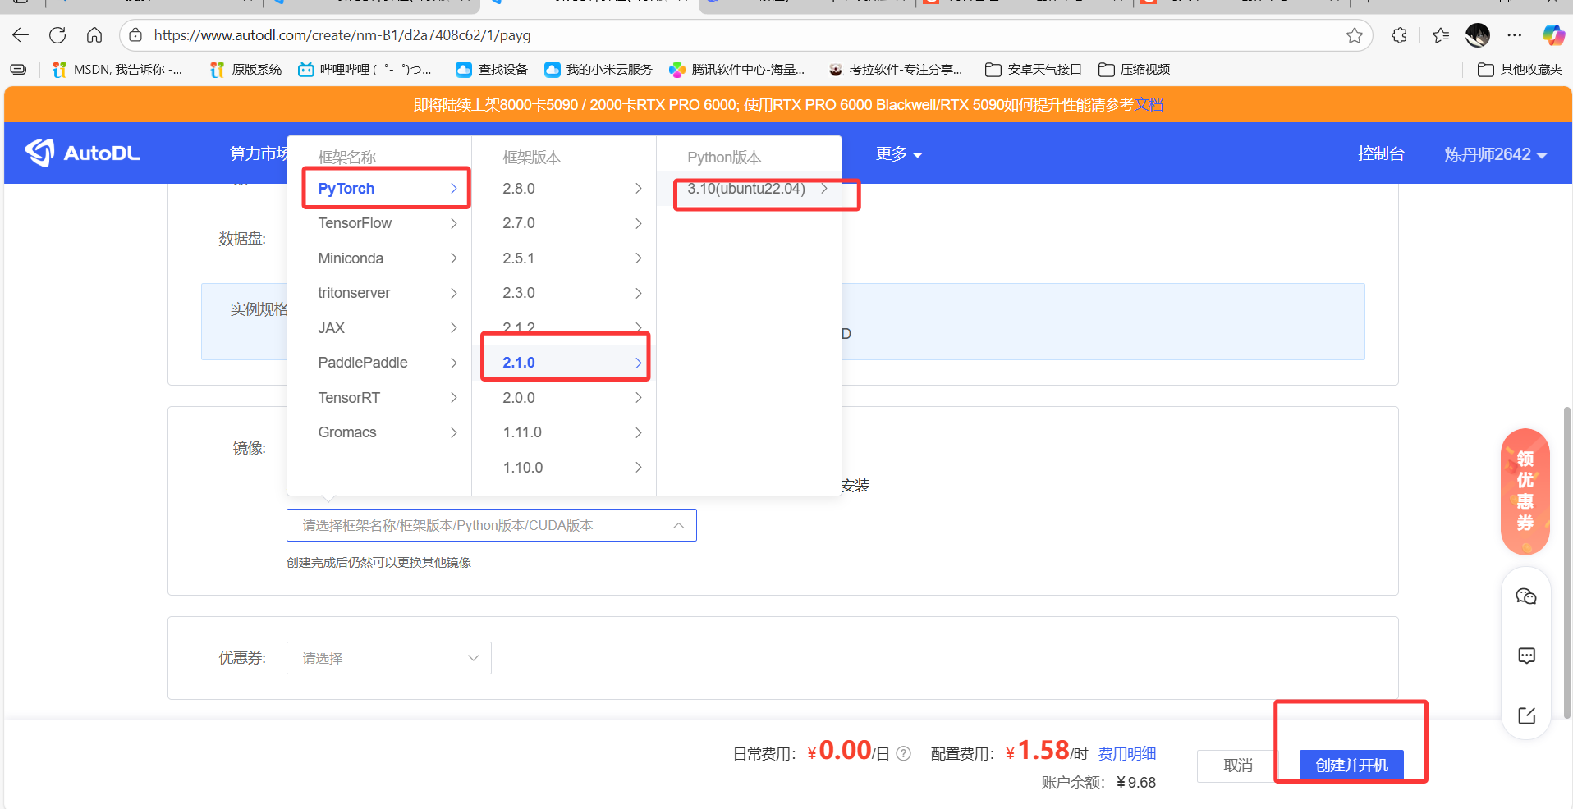Open the feedback chat bubble icon

[x=1526, y=656]
